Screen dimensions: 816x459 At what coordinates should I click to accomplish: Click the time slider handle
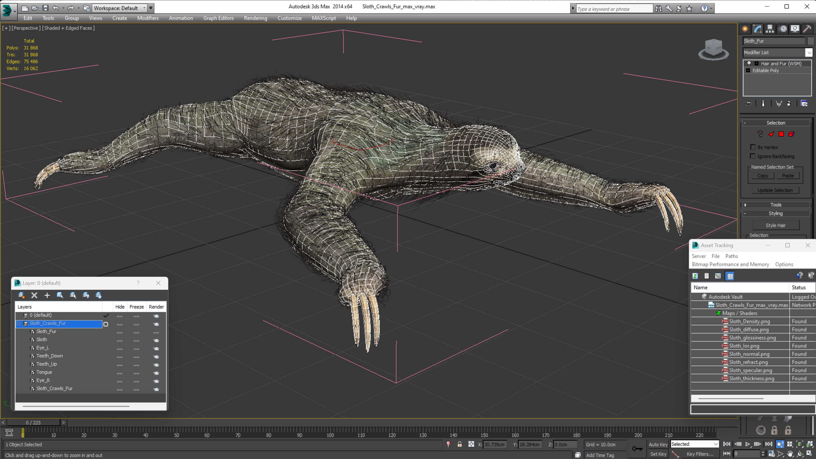tap(33, 423)
